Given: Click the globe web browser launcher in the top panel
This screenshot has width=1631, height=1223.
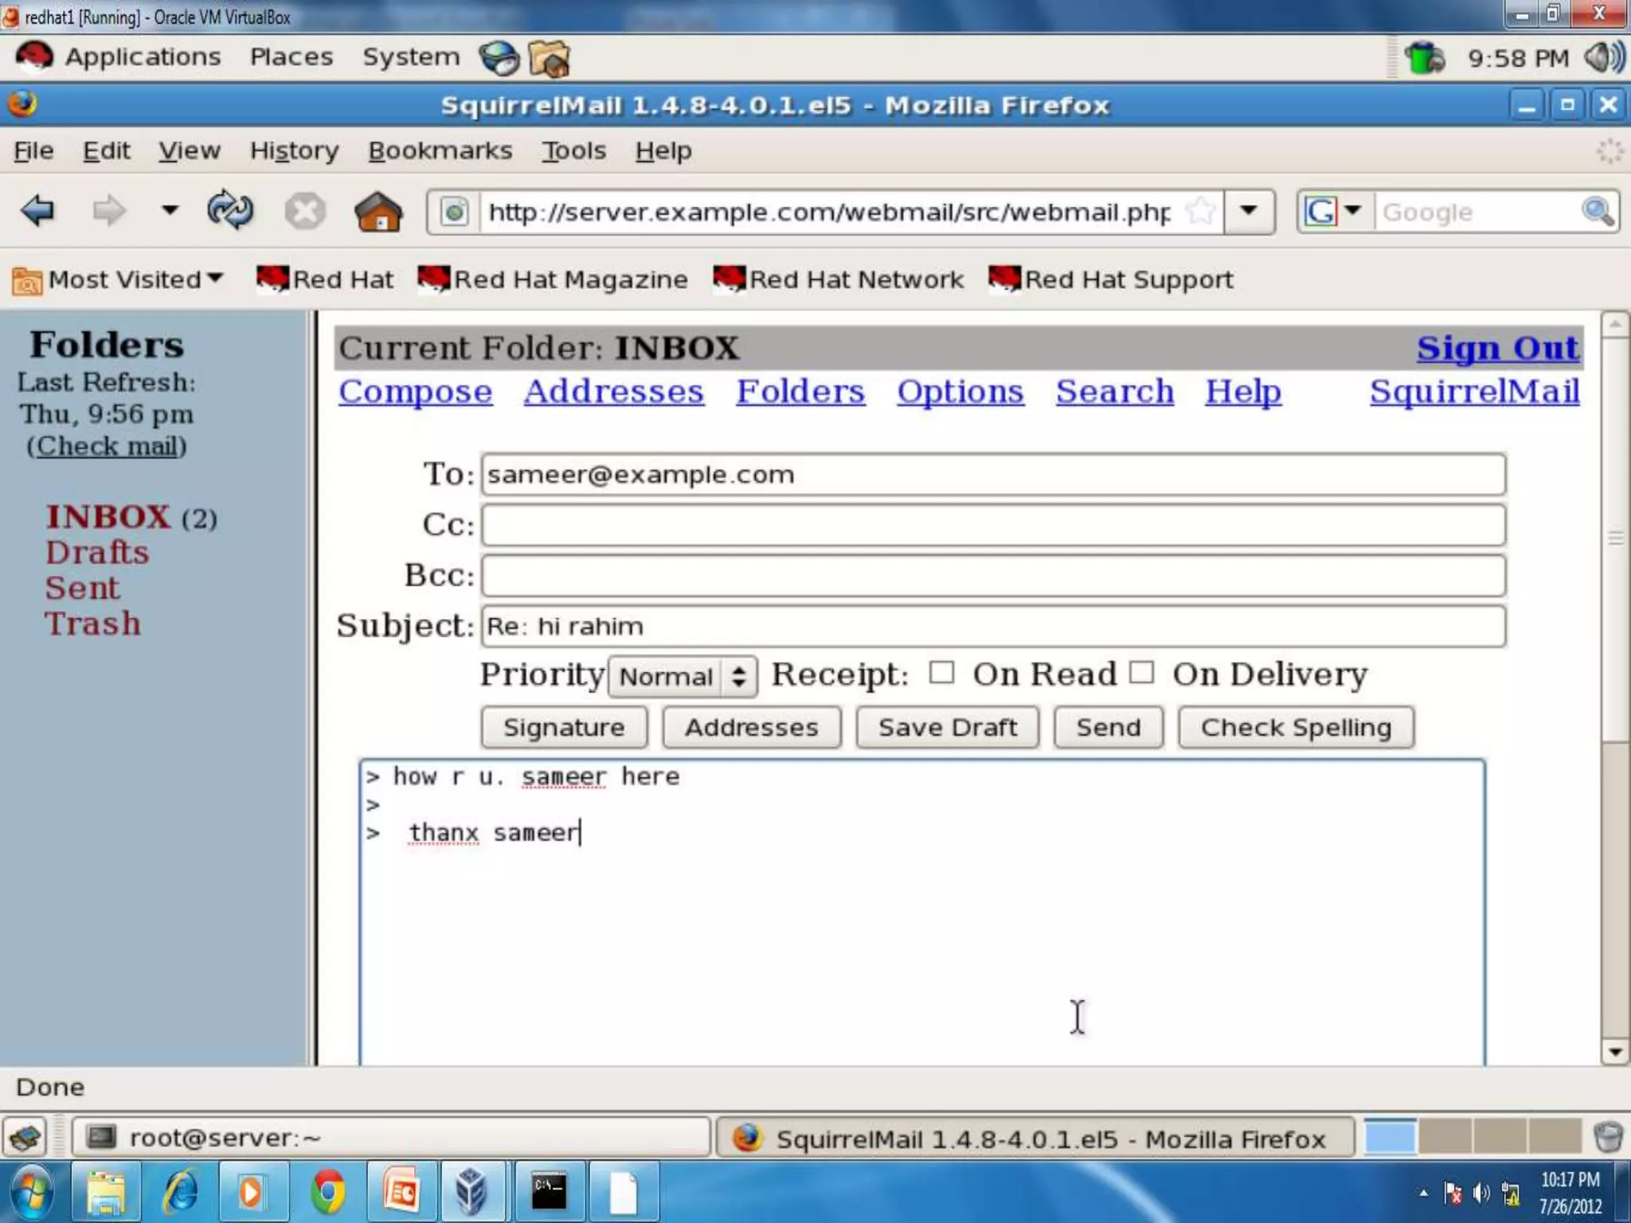Looking at the screenshot, I should point(499,58).
